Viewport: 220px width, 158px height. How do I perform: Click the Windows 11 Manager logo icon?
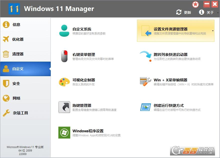(x=14, y=9)
